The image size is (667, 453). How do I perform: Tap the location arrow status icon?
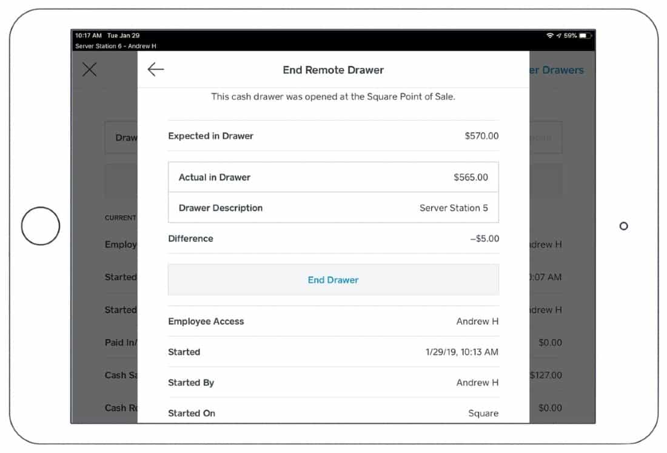558,36
